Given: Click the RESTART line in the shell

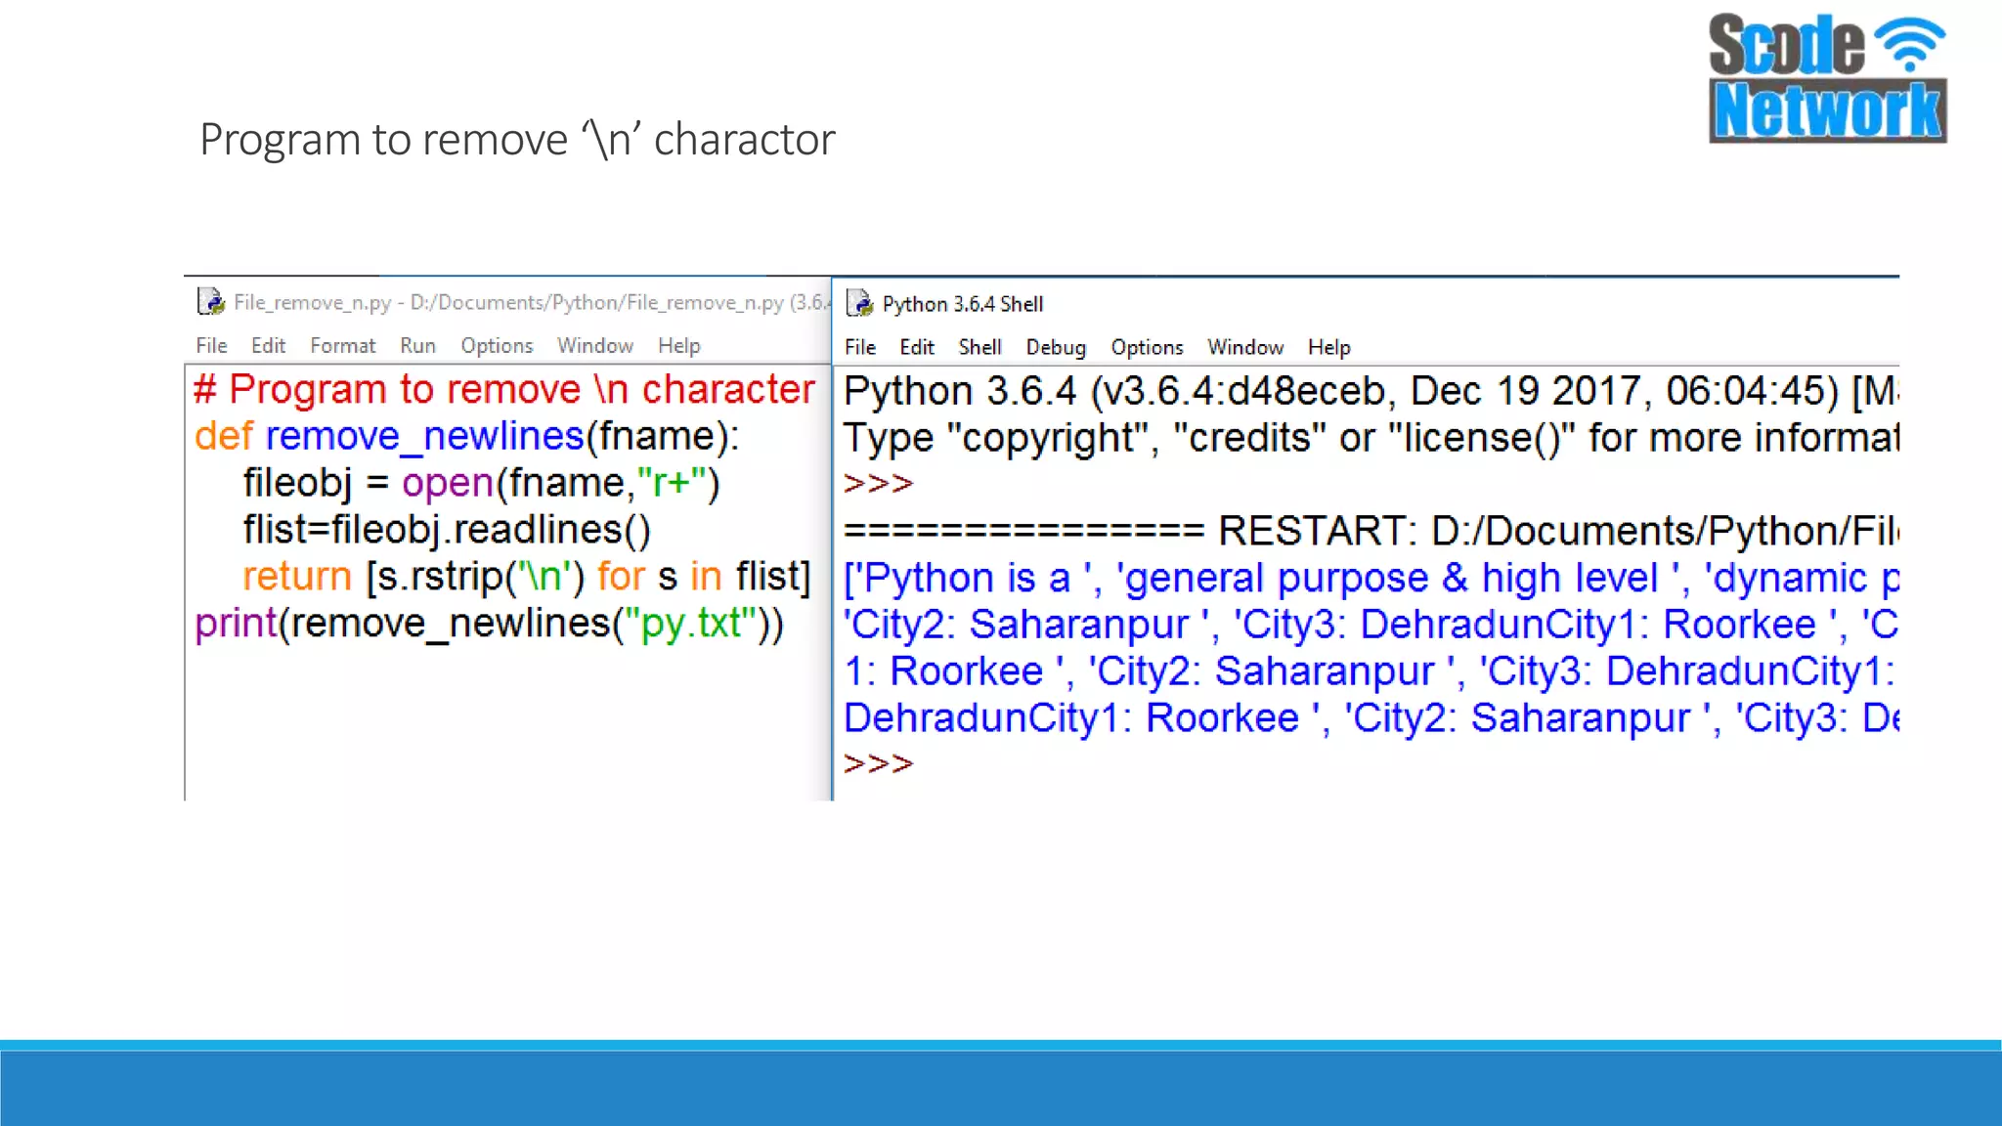Looking at the screenshot, I should [1371, 531].
